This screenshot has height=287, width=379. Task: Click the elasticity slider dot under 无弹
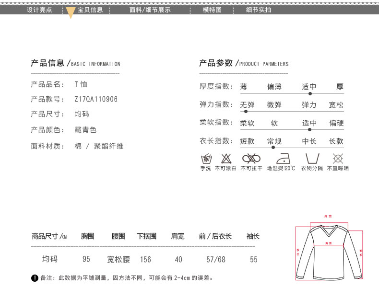click(246, 111)
